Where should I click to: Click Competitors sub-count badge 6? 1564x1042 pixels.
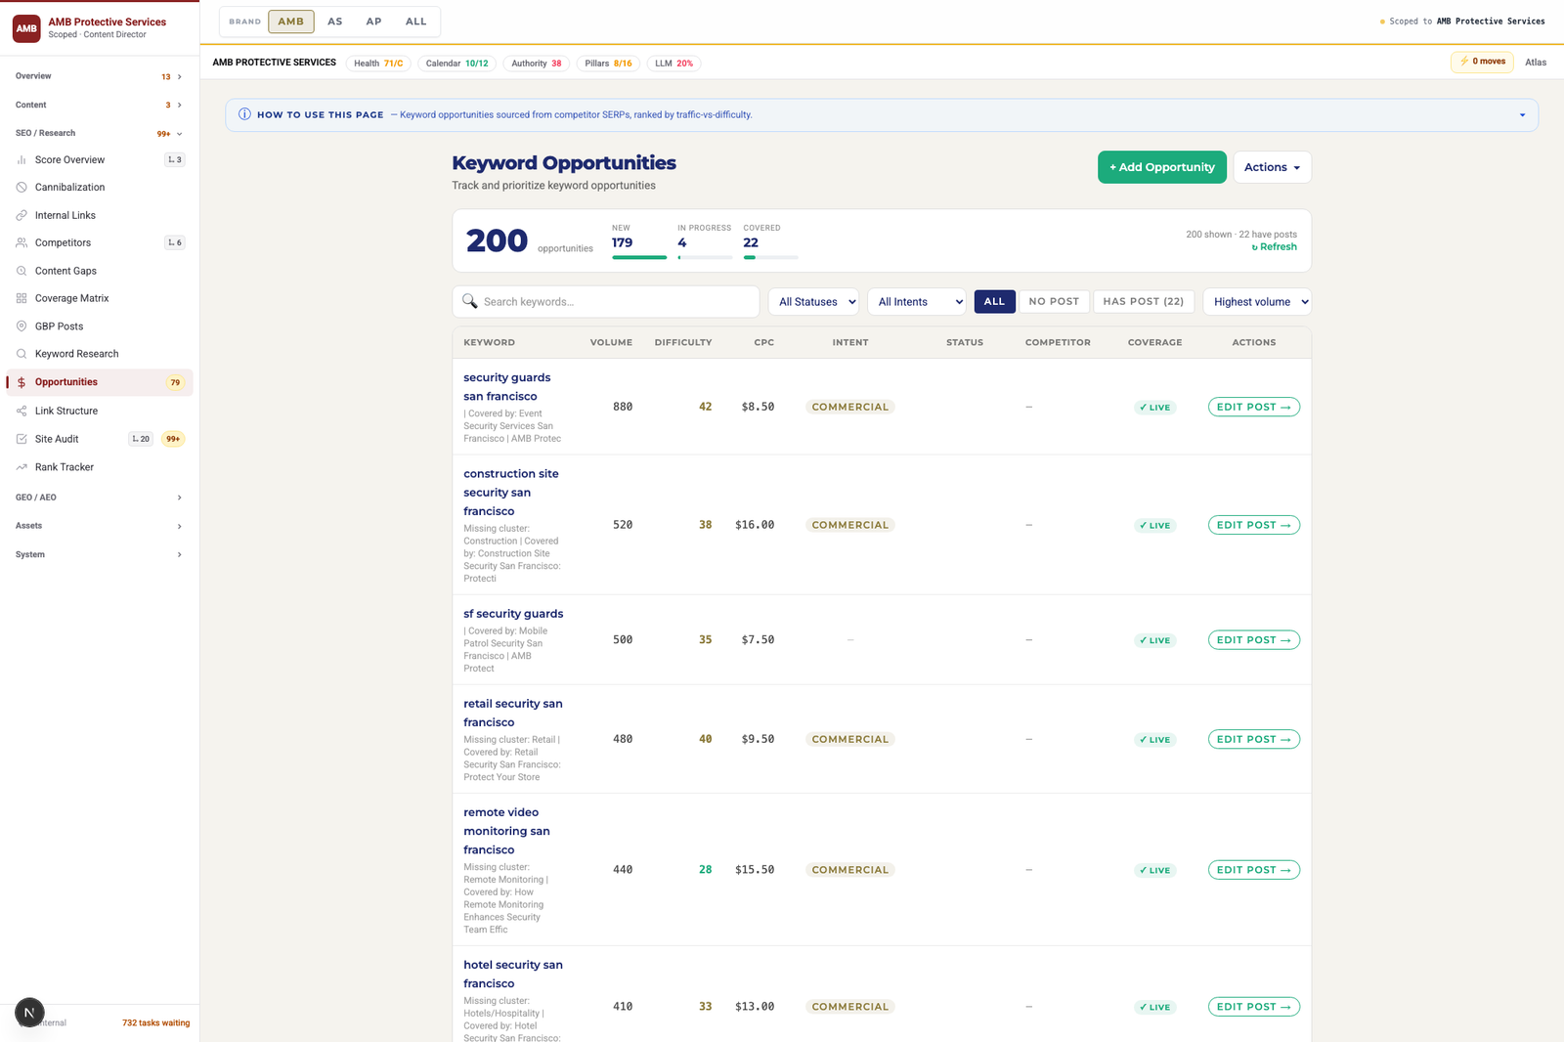coord(175,242)
